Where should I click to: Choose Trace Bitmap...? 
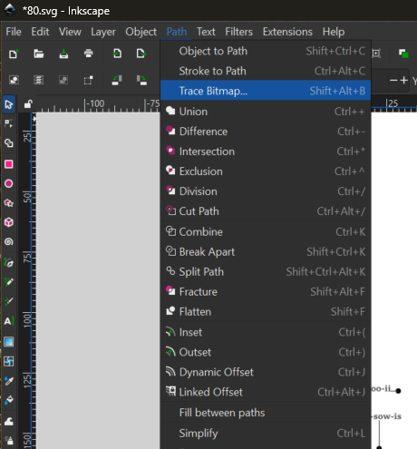click(266, 91)
